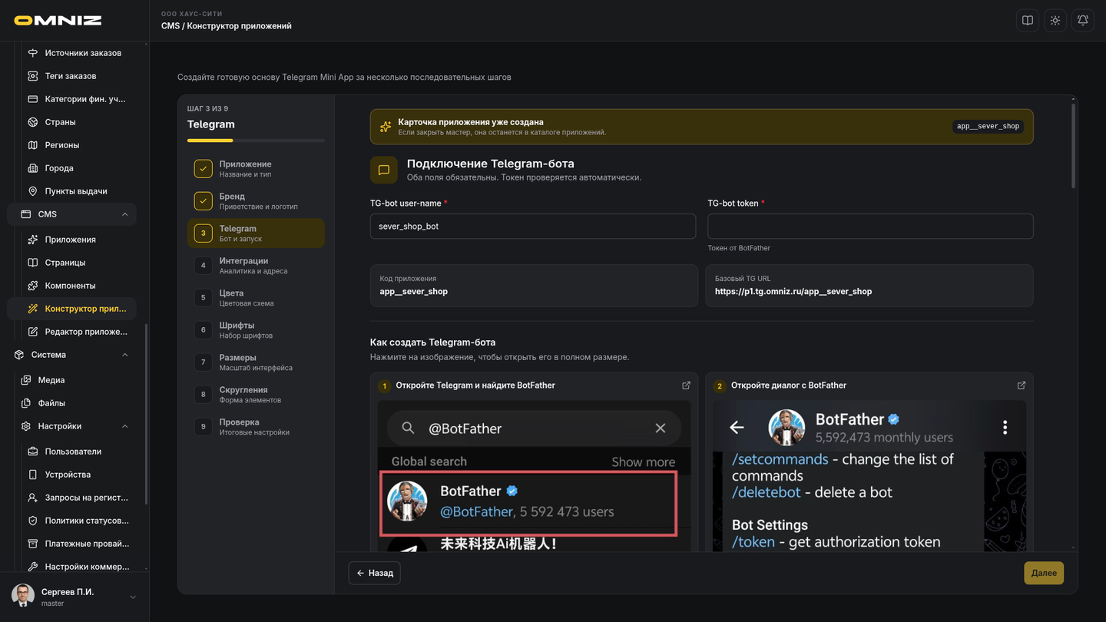
Task: Open the user menu chevron for Сергеев П.И.
Action: coord(133,597)
